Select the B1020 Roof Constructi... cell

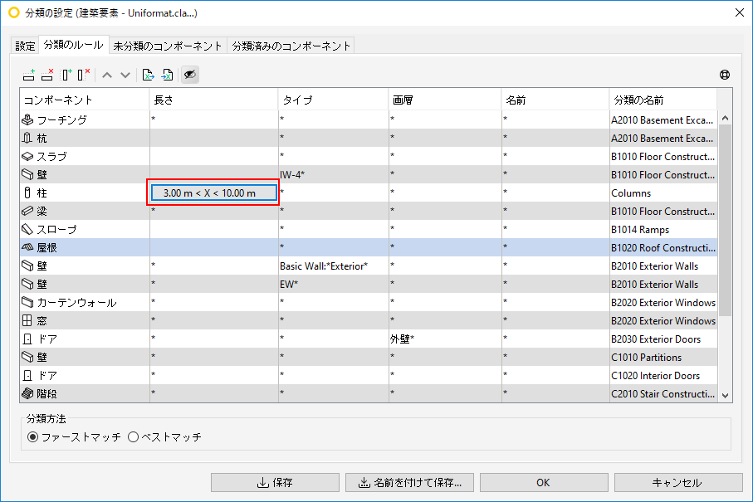tap(663, 247)
